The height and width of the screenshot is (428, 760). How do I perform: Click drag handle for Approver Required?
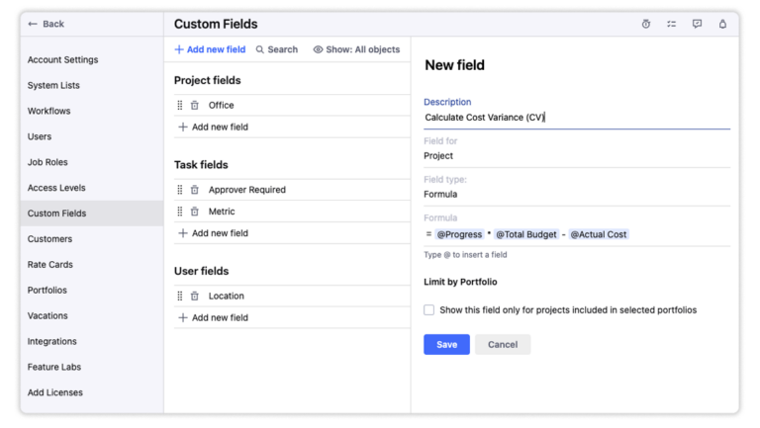tap(180, 190)
